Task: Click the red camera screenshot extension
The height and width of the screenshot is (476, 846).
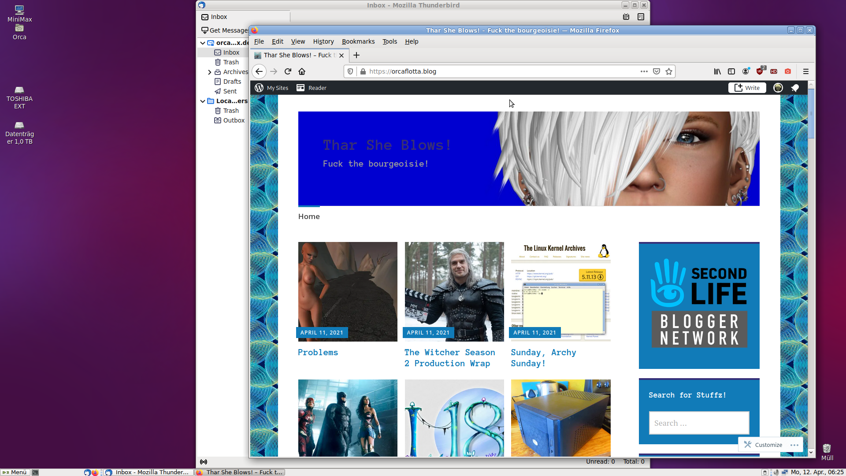Action: (788, 71)
